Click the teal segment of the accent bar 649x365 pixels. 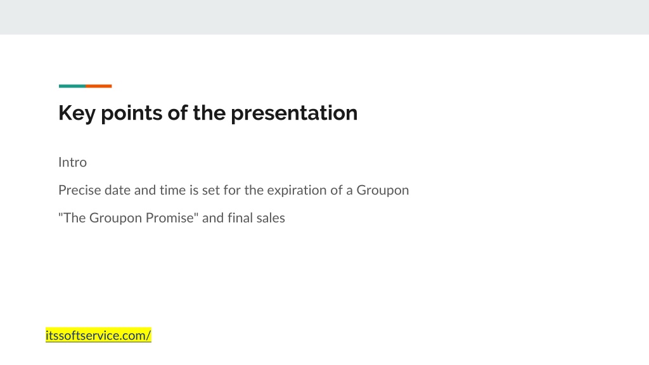tap(72, 86)
